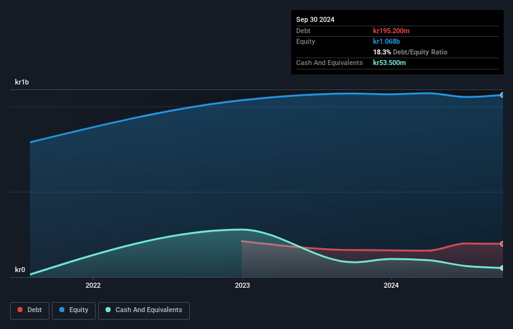Click the kr53.500m cash value
Image resolution: width=513 pixels, height=329 pixels.
(x=389, y=63)
